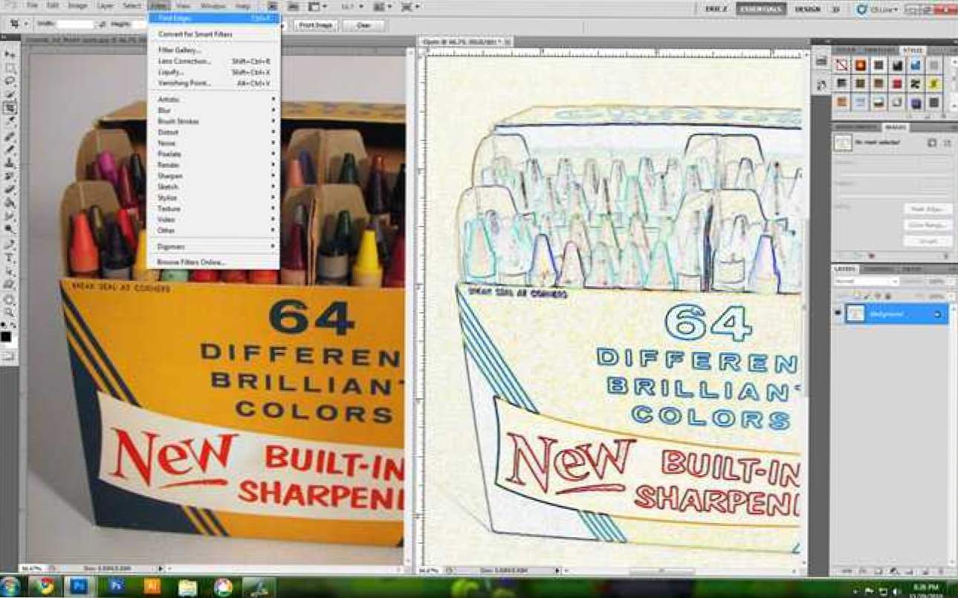This screenshot has height=598, width=958.
Task: Open the Screen Mode dropdown in application bar
Action: [411, 6]
